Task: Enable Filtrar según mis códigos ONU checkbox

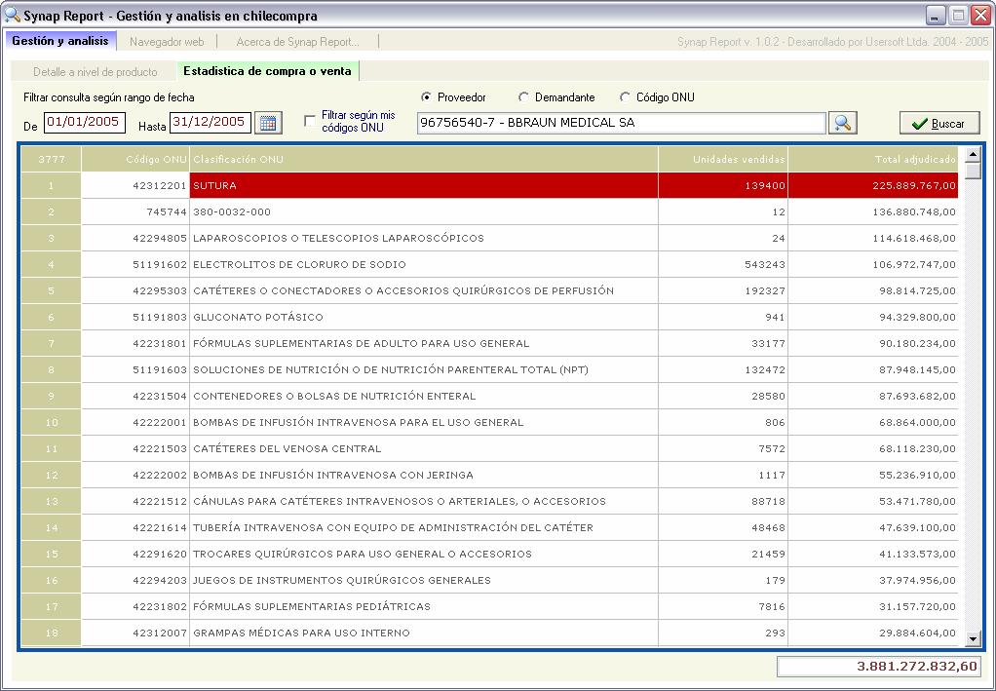Action: (x=310, y=121)
